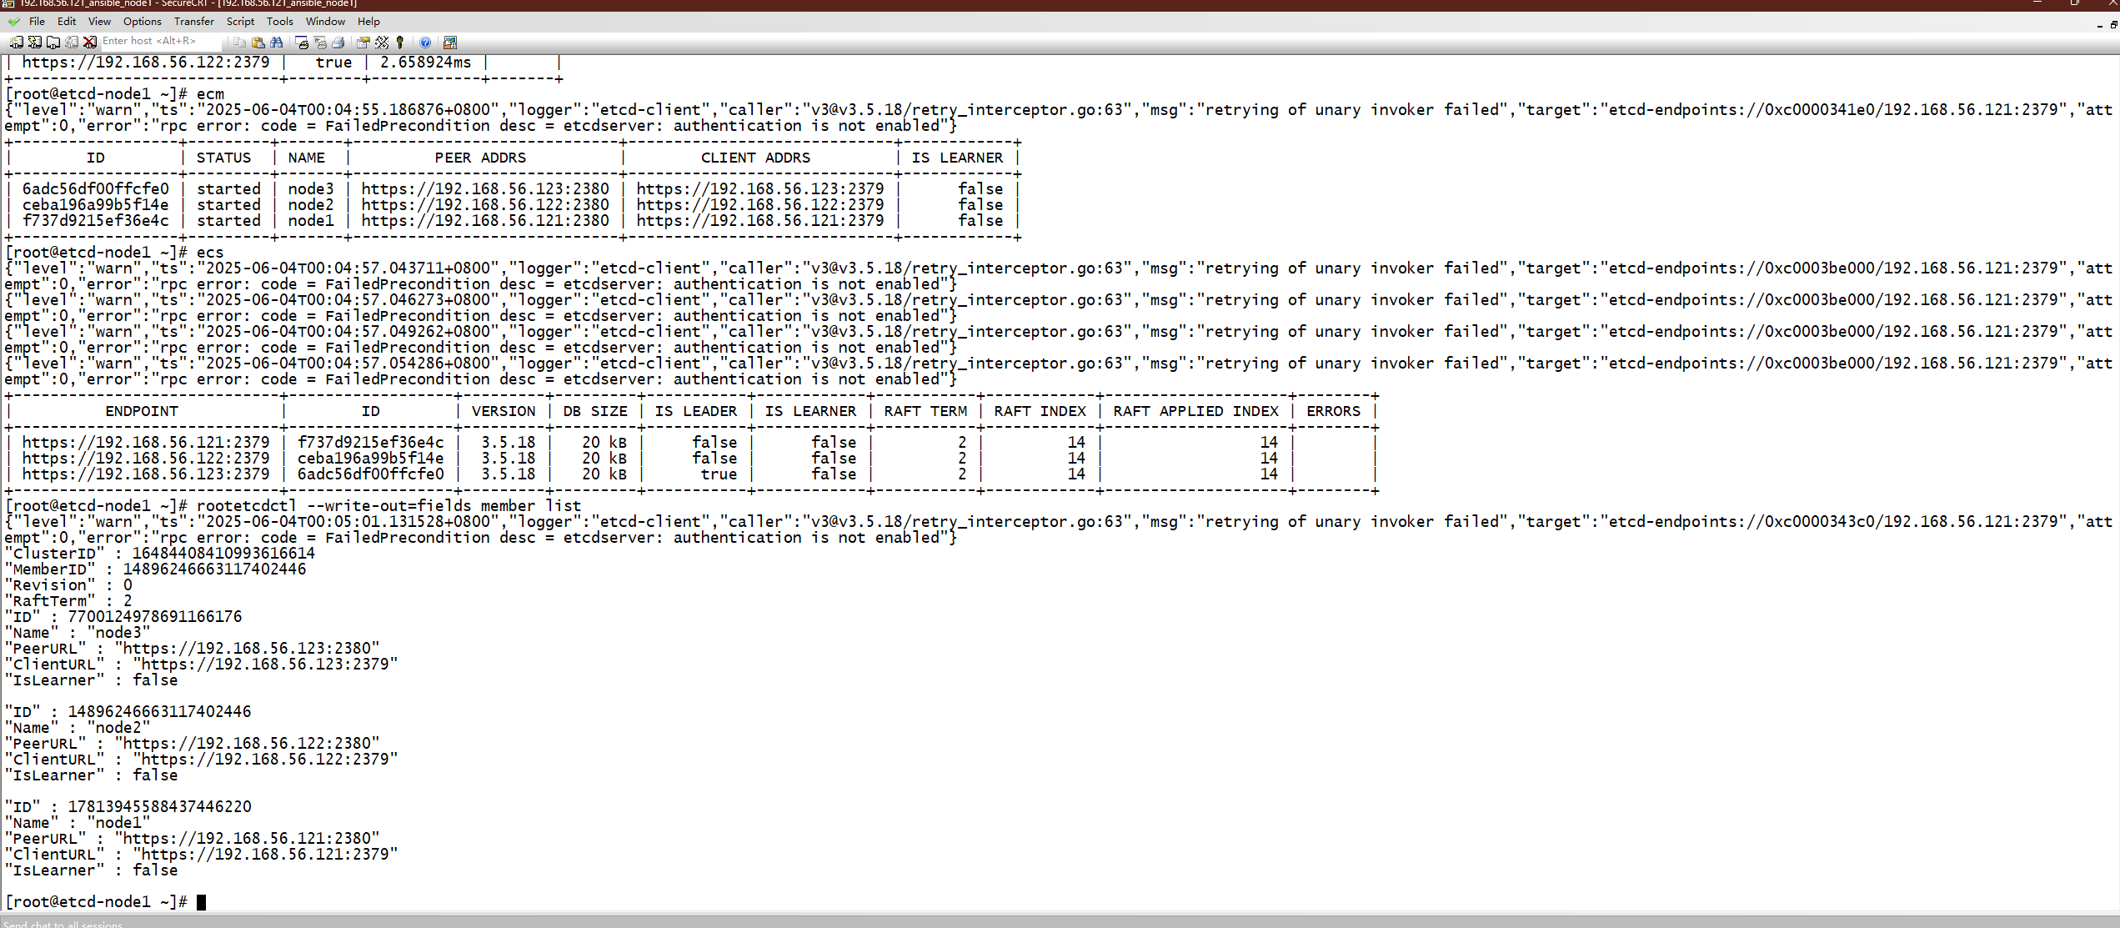Open the Script menu
The height and width of the screenshot is (928, 2120).
coord(240,22)
